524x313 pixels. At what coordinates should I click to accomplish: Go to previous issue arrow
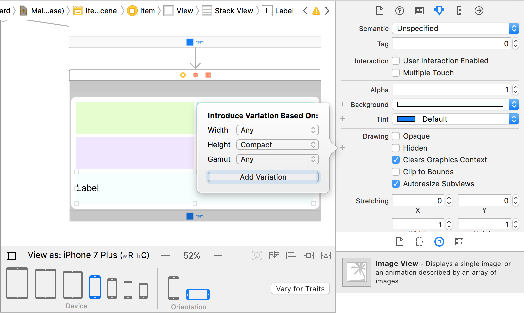point(305,11)
